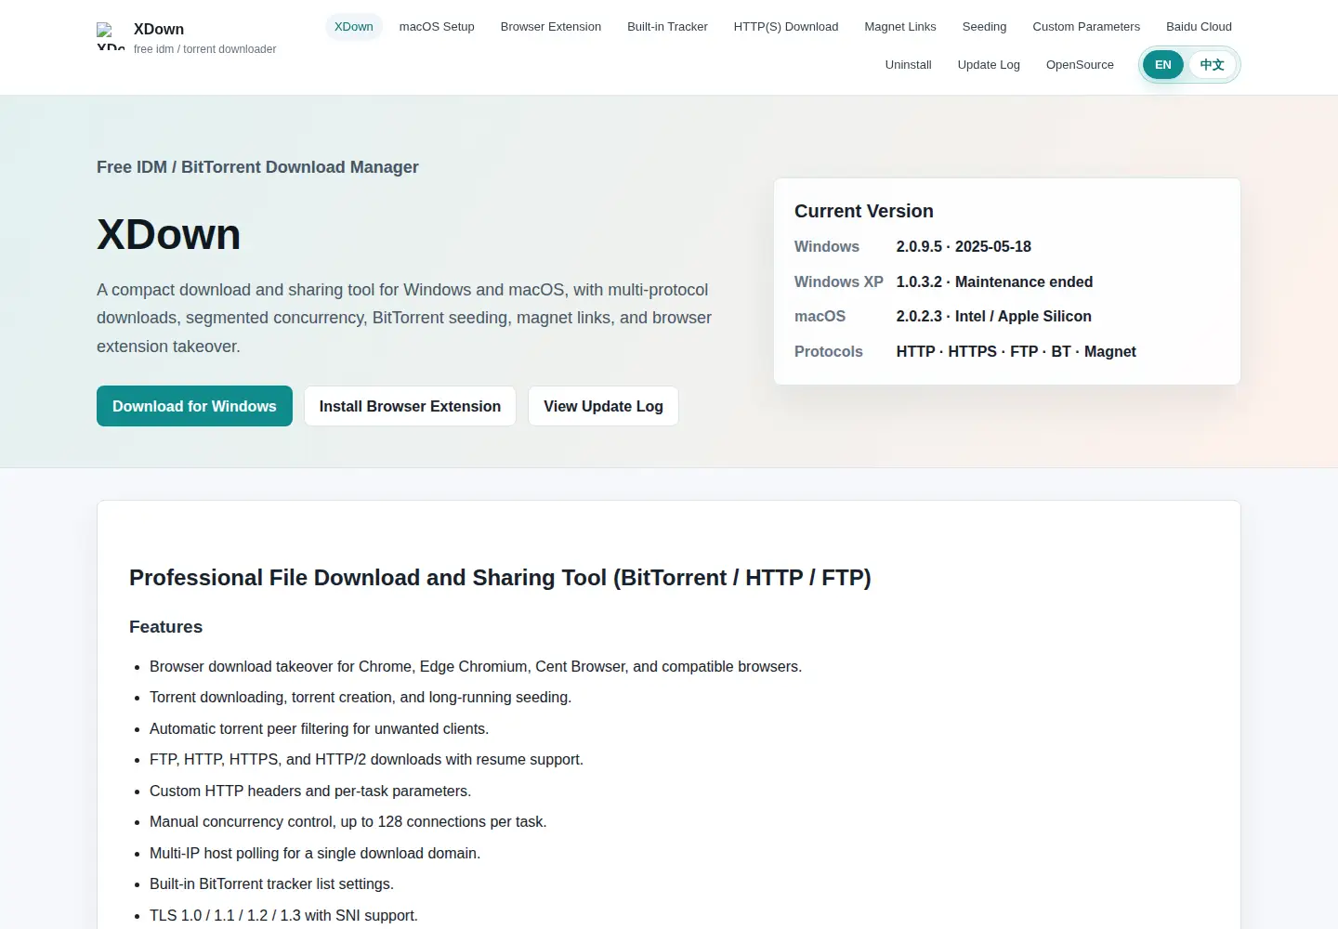Screen dimensions: 1338x929
Task: Click "Professional File Download and Sharing Tool" heading
Action: (x=500, y=578)
